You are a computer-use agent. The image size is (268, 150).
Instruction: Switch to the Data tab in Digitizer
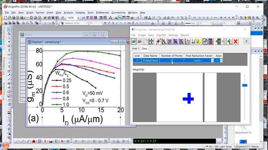pyautogui.click(x=144, y=48)
